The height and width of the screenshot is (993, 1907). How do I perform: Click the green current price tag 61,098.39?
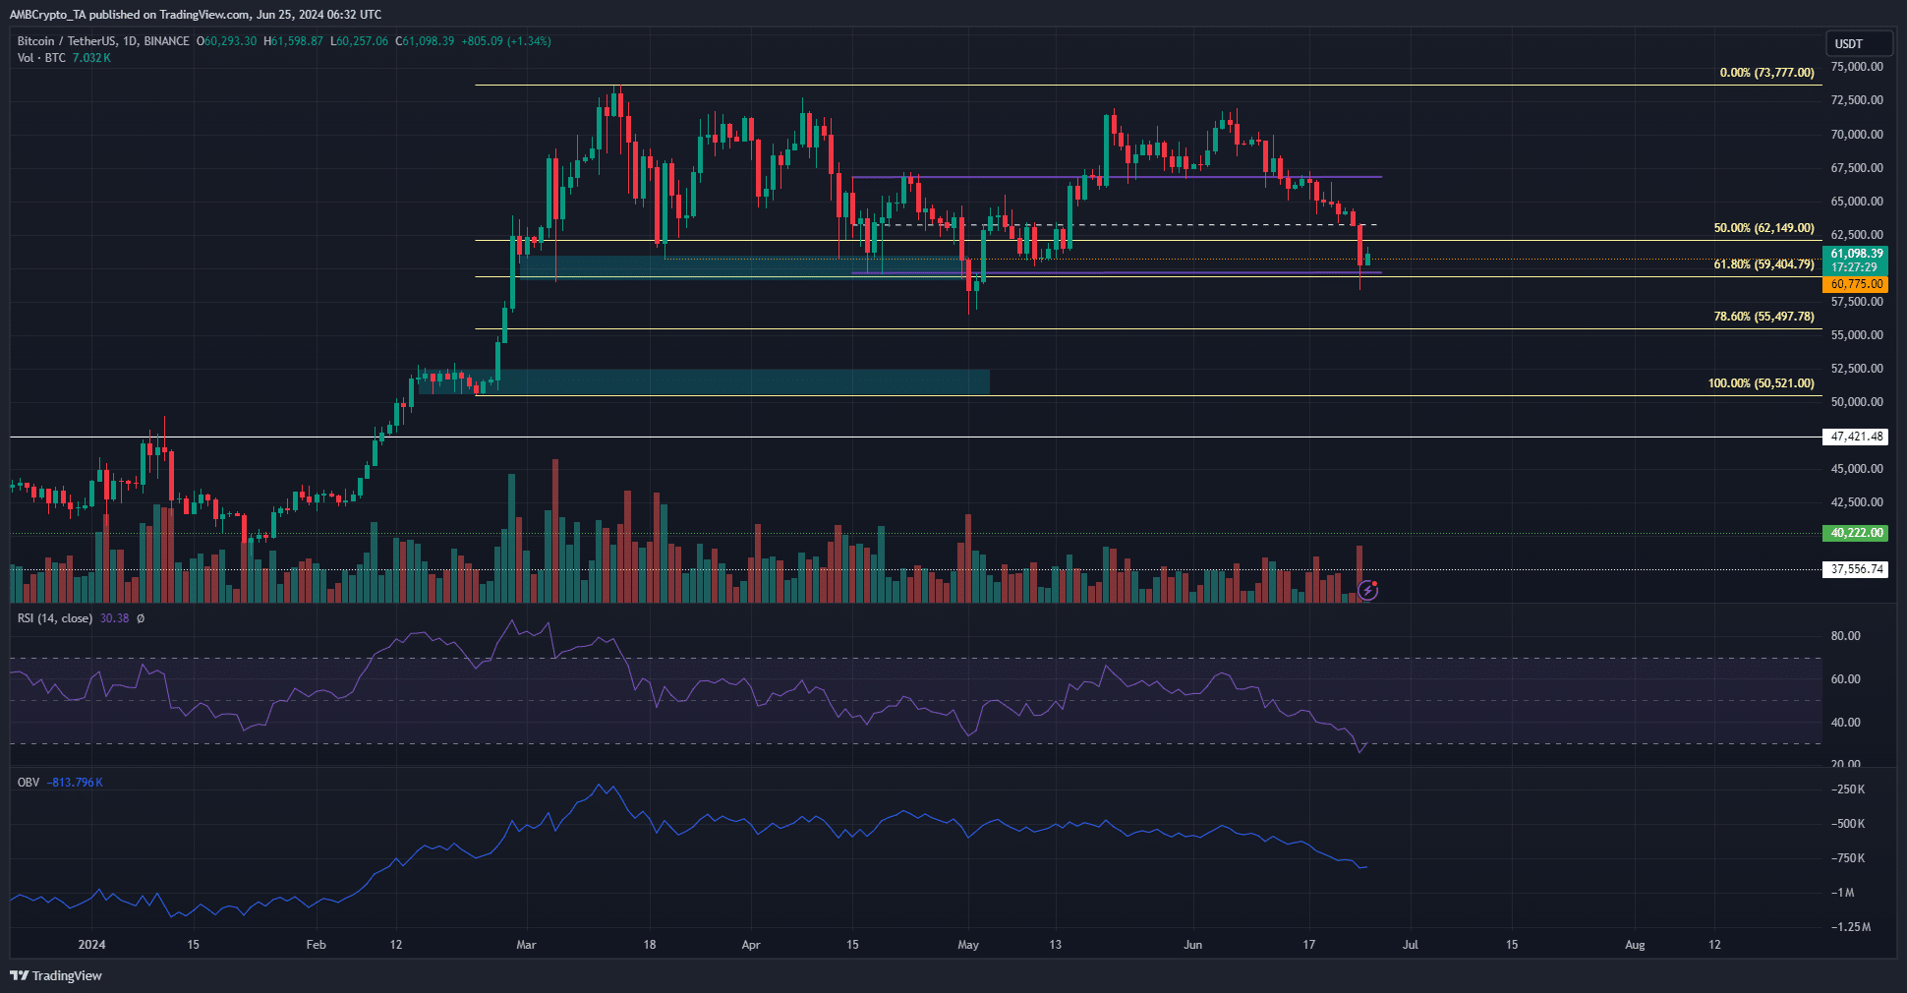point(1856,254)
